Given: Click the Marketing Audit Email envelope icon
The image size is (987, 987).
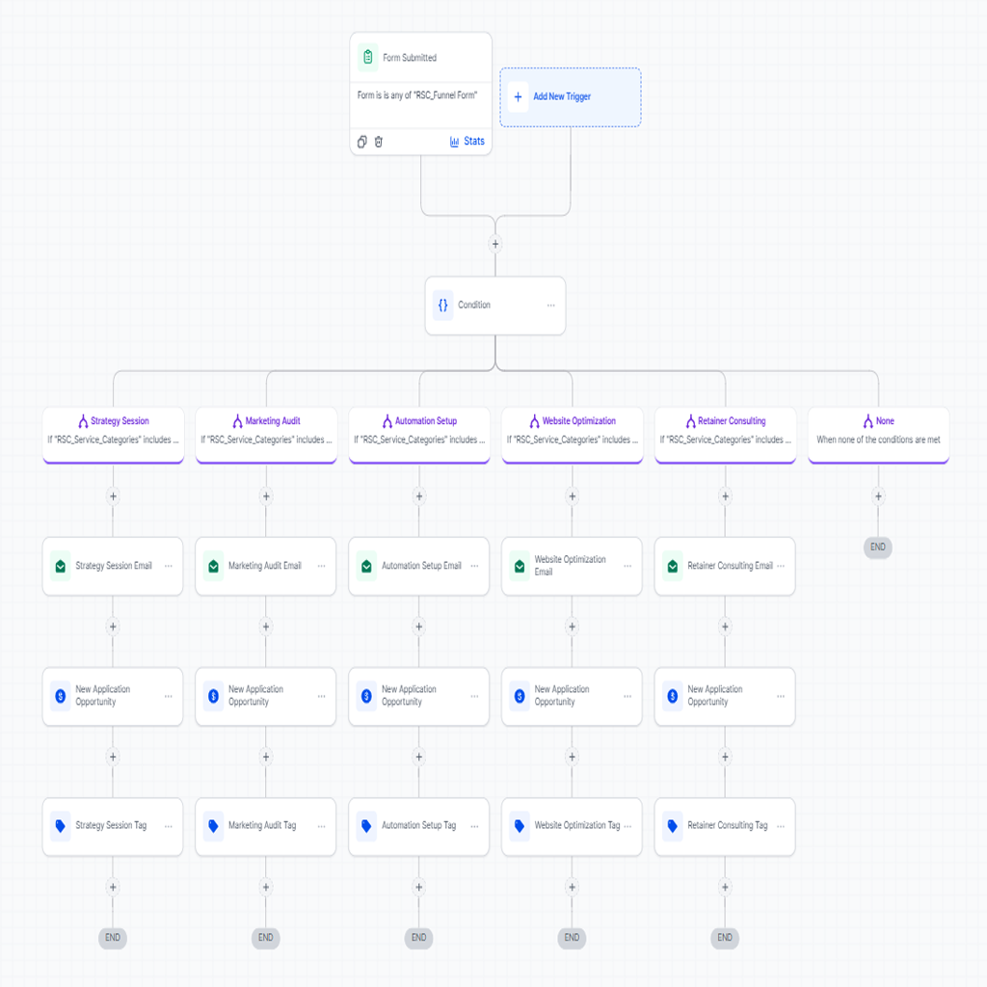Looking at the screenshot, I should point(213,566).
